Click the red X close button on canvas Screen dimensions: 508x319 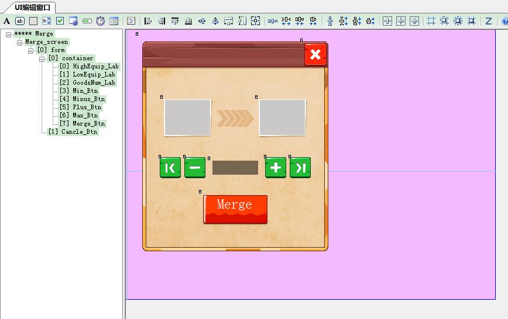[x=315, y=54]
